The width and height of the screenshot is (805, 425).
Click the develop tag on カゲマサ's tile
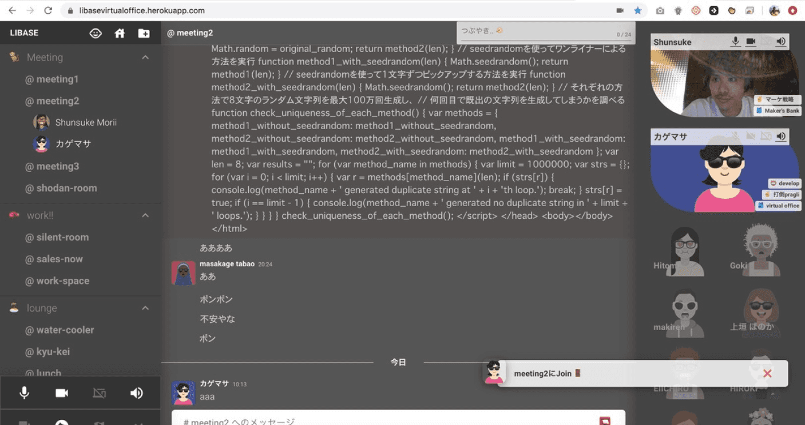(x=785, y=183)
